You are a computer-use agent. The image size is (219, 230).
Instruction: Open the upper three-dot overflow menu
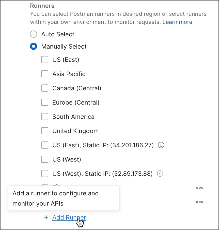point(199,188)
